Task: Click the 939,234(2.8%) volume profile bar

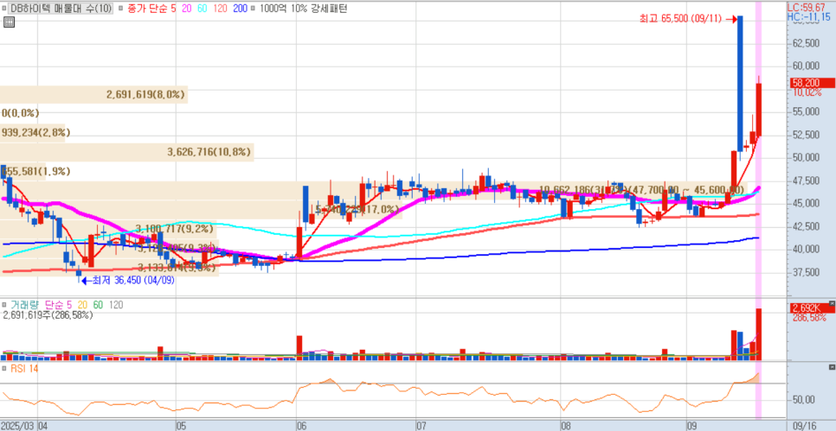Action: tap(33, 132)
